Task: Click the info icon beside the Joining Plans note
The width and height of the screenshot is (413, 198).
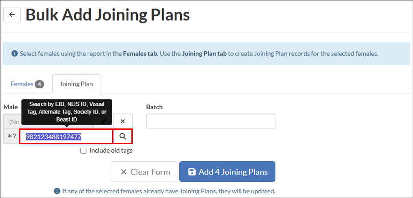Action: (56, 191)
